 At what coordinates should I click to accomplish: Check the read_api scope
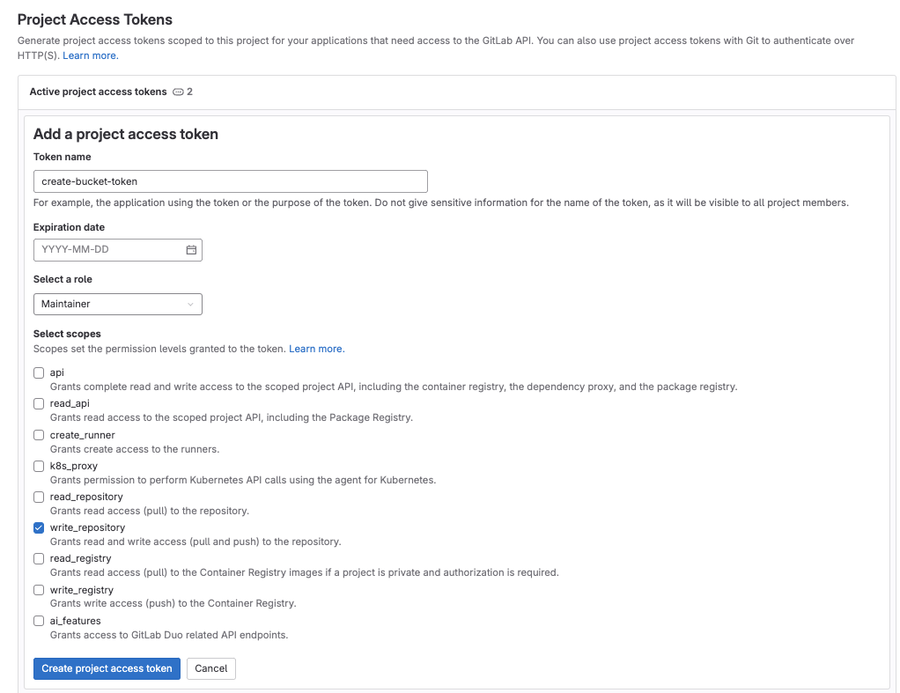pyautogui.click(x=39, y=404)
